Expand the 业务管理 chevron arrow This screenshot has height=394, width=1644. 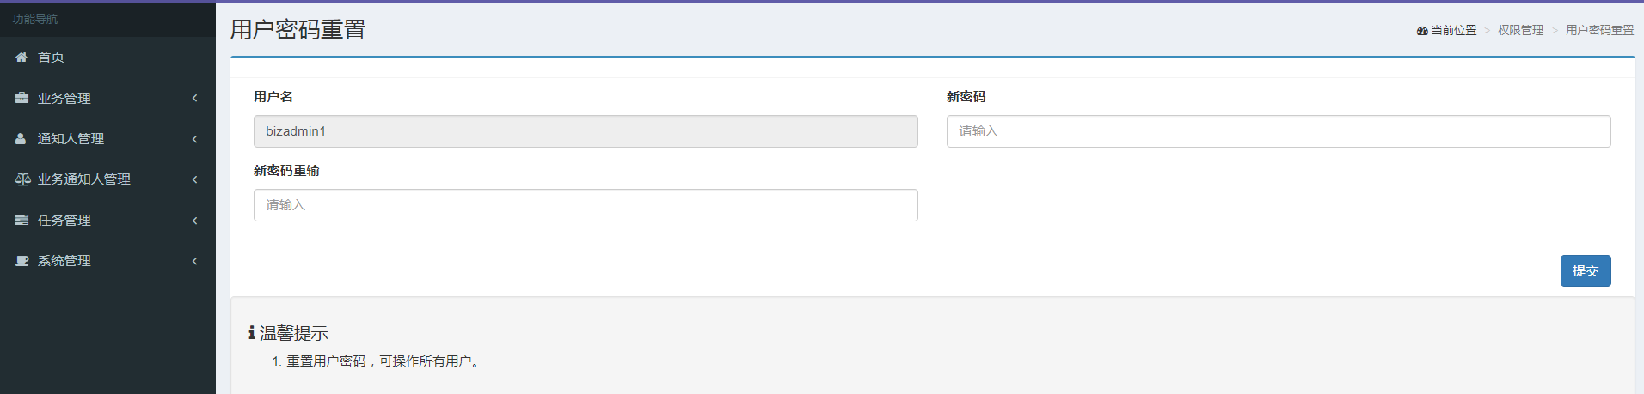tap(195, 98)
